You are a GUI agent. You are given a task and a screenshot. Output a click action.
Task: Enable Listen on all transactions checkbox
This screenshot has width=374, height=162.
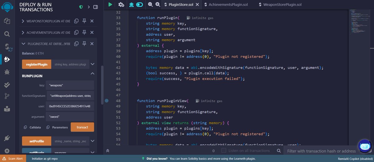coord(223,151)
